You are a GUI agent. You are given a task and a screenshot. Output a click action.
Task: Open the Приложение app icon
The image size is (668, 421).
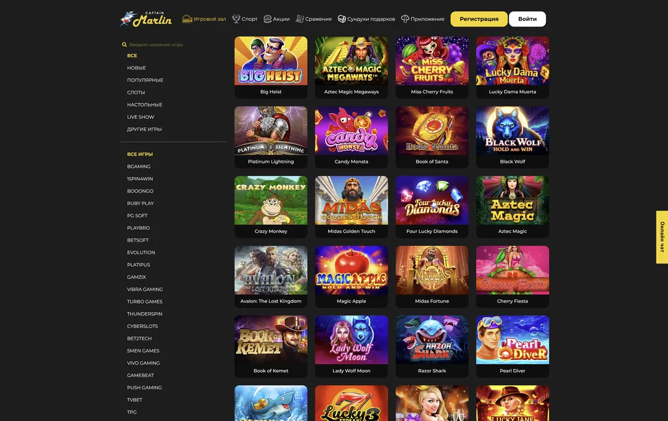(x=405, y=19)
